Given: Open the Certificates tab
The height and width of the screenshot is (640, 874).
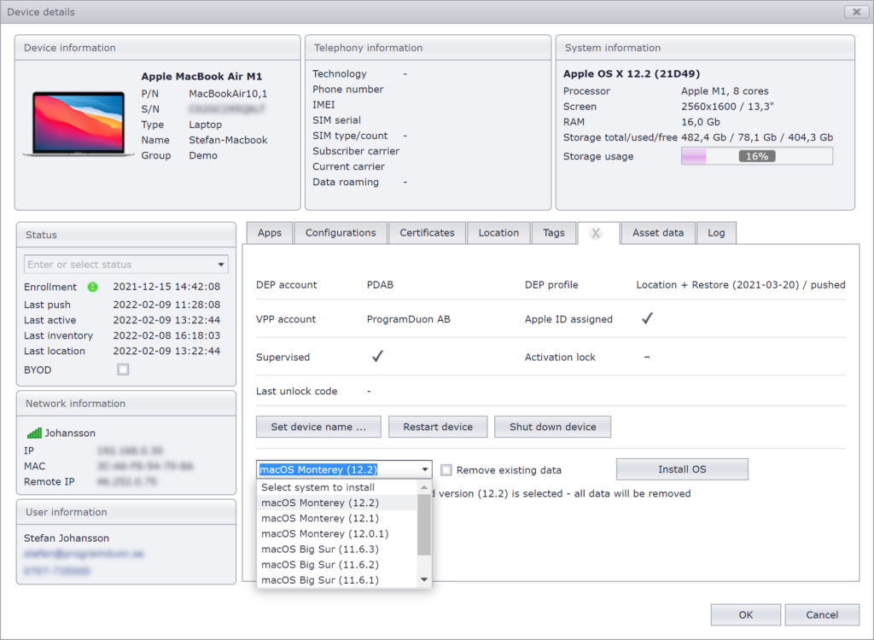Looking at the screenshot, I should (x=427, y=233).
